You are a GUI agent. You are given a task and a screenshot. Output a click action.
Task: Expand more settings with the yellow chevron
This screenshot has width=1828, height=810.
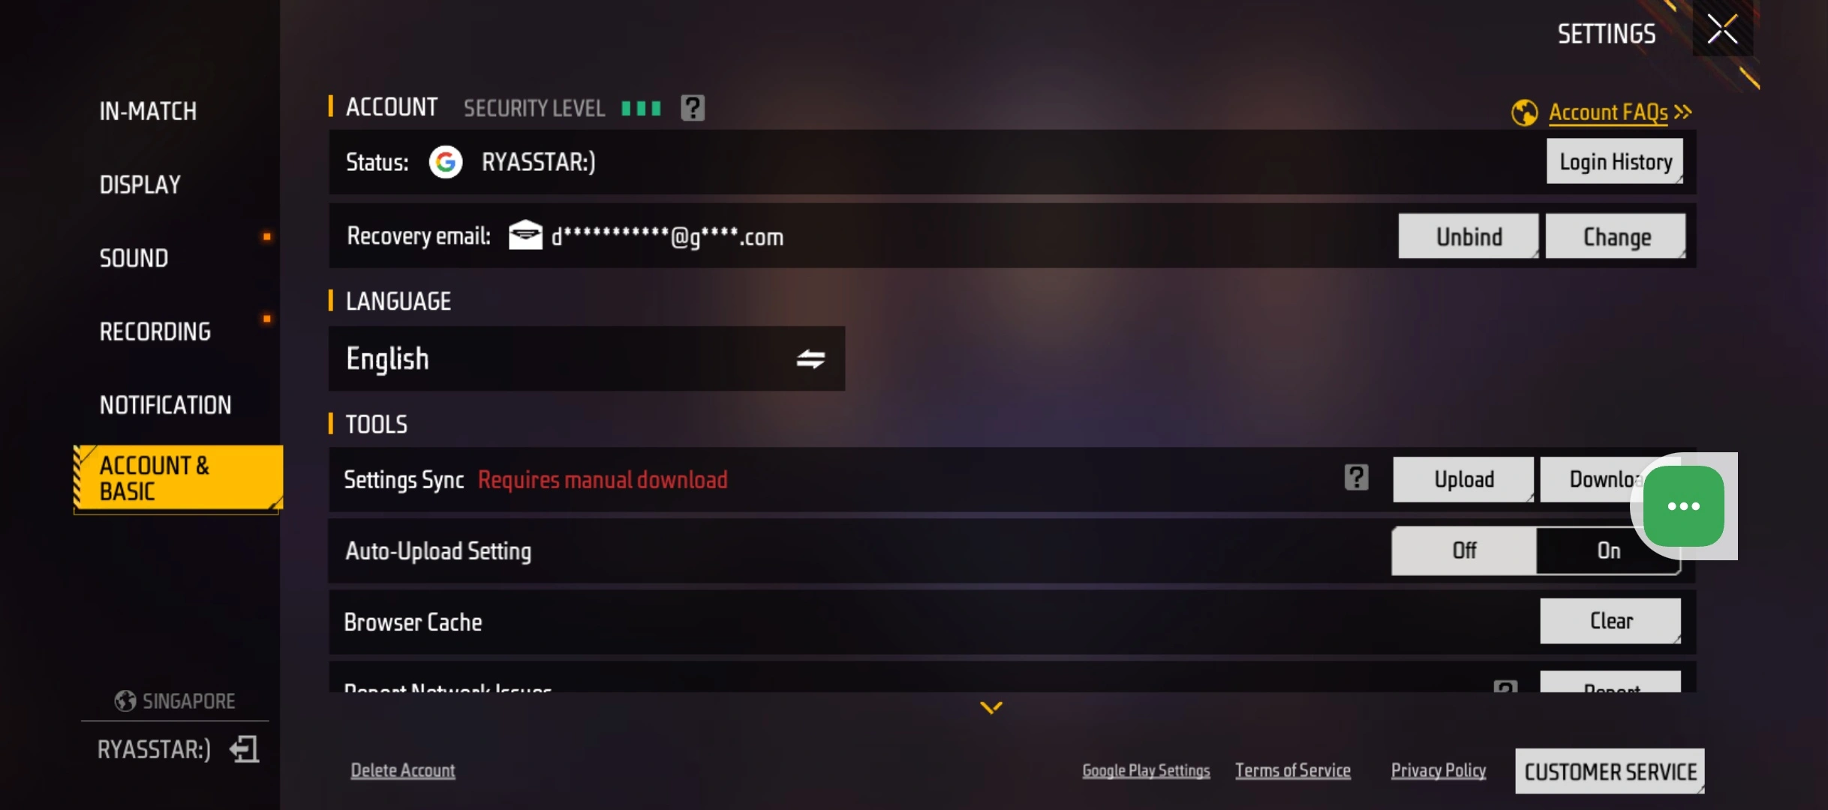pos(991,707)
